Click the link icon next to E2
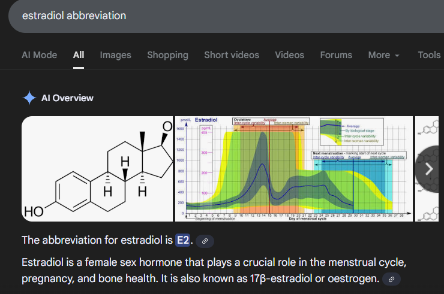The height and width of the screenshot is (294, 444). [x=205, y=241]
